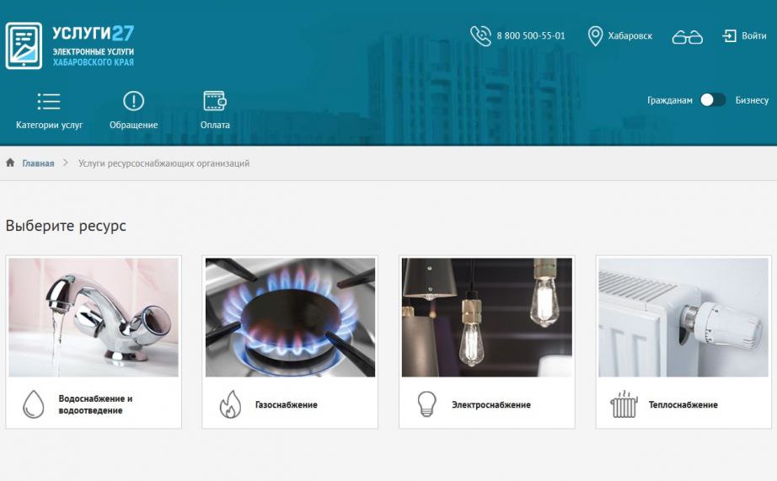Go to Главная breadcrumb link

tap(38, 163)
